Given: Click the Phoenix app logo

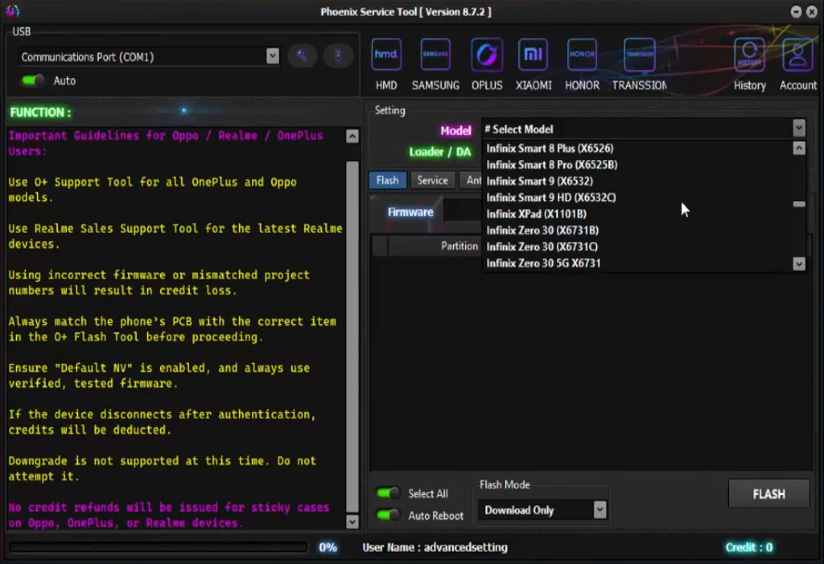Looking at the screenshot, I should pyautogui.click(x=12, y=10).
